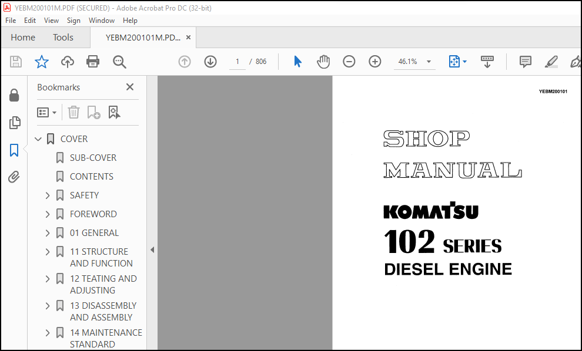Open Attachments paperclip panel
582x351 pixels.
tap(14, 177)
